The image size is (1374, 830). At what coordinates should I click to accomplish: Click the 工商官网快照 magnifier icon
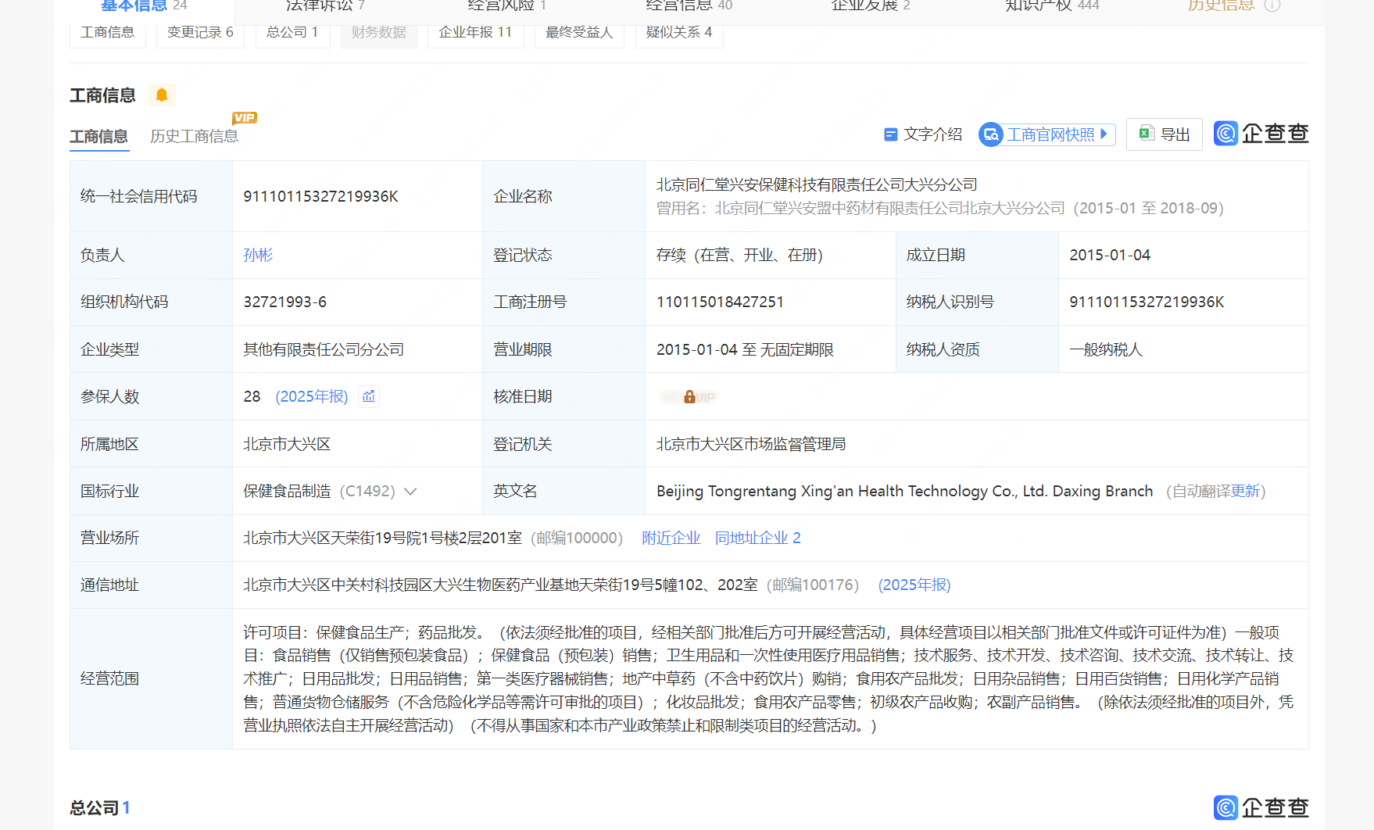991,134
